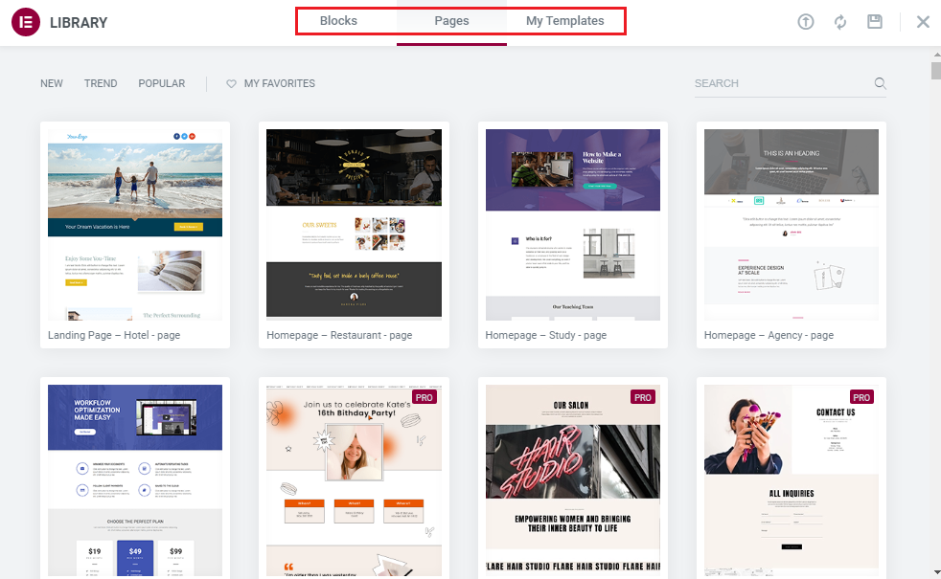This screenshot has width=941, height=579.
Task: Click the sync library refresh icon
Action: pos(840,22)
